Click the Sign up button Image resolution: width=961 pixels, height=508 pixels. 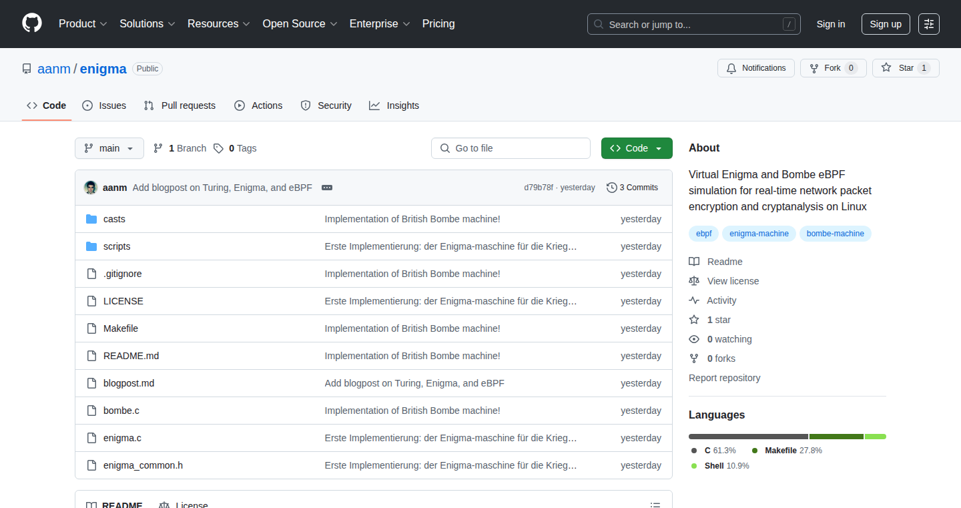(886, 24)
